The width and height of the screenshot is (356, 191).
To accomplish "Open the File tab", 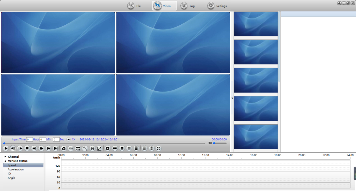I will pos(134,6).
